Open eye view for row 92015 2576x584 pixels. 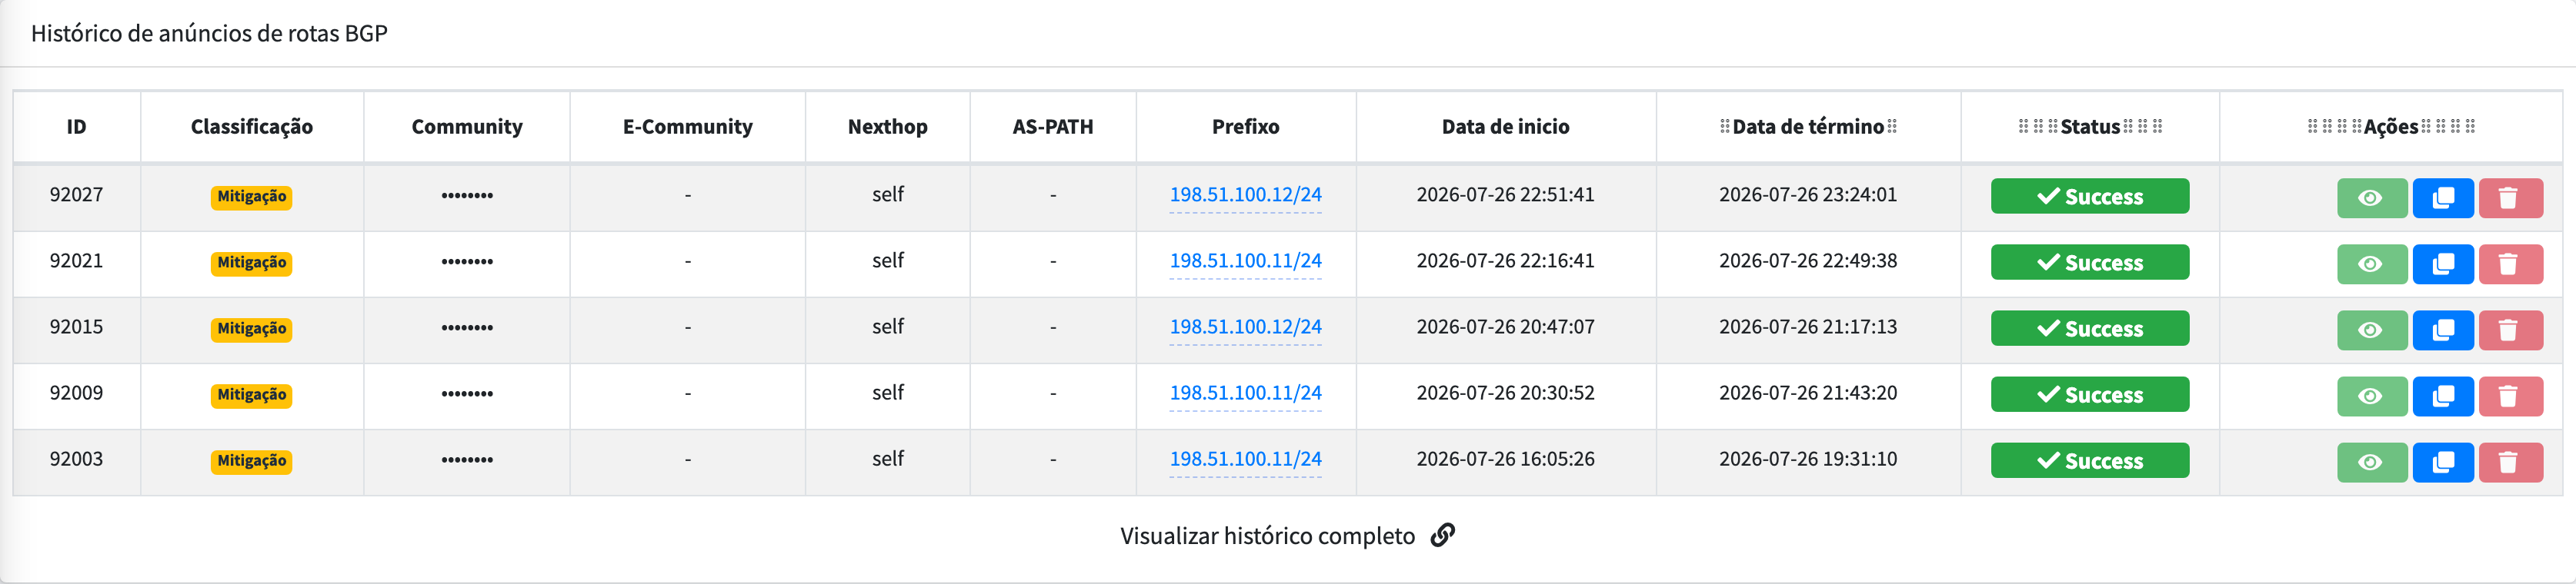pos(2371,330)
